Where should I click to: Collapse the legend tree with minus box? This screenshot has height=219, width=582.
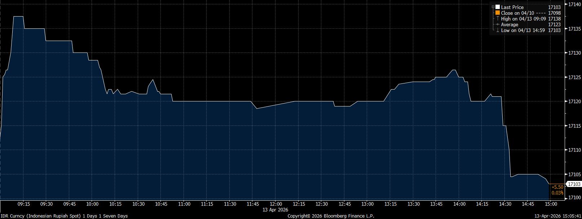pyautogui.click(x=493, y=7)
